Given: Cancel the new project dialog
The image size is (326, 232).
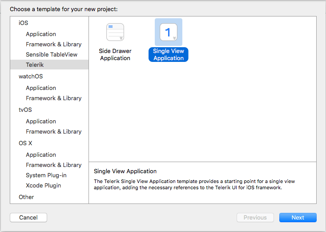Looking at the screenshot, I should [28, 217].
